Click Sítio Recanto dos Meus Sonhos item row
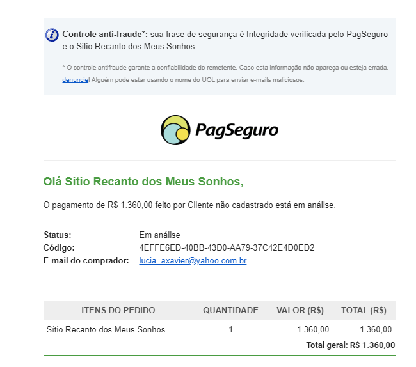The height and width of the screenshot is (367, 416). pos(219,330)
